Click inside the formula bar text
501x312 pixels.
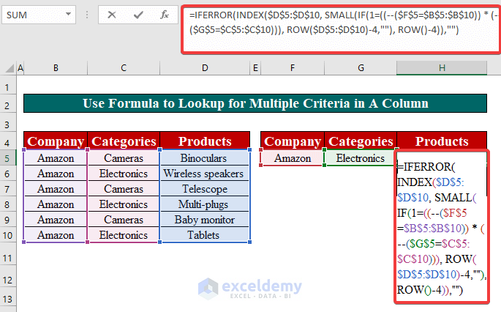340,29
